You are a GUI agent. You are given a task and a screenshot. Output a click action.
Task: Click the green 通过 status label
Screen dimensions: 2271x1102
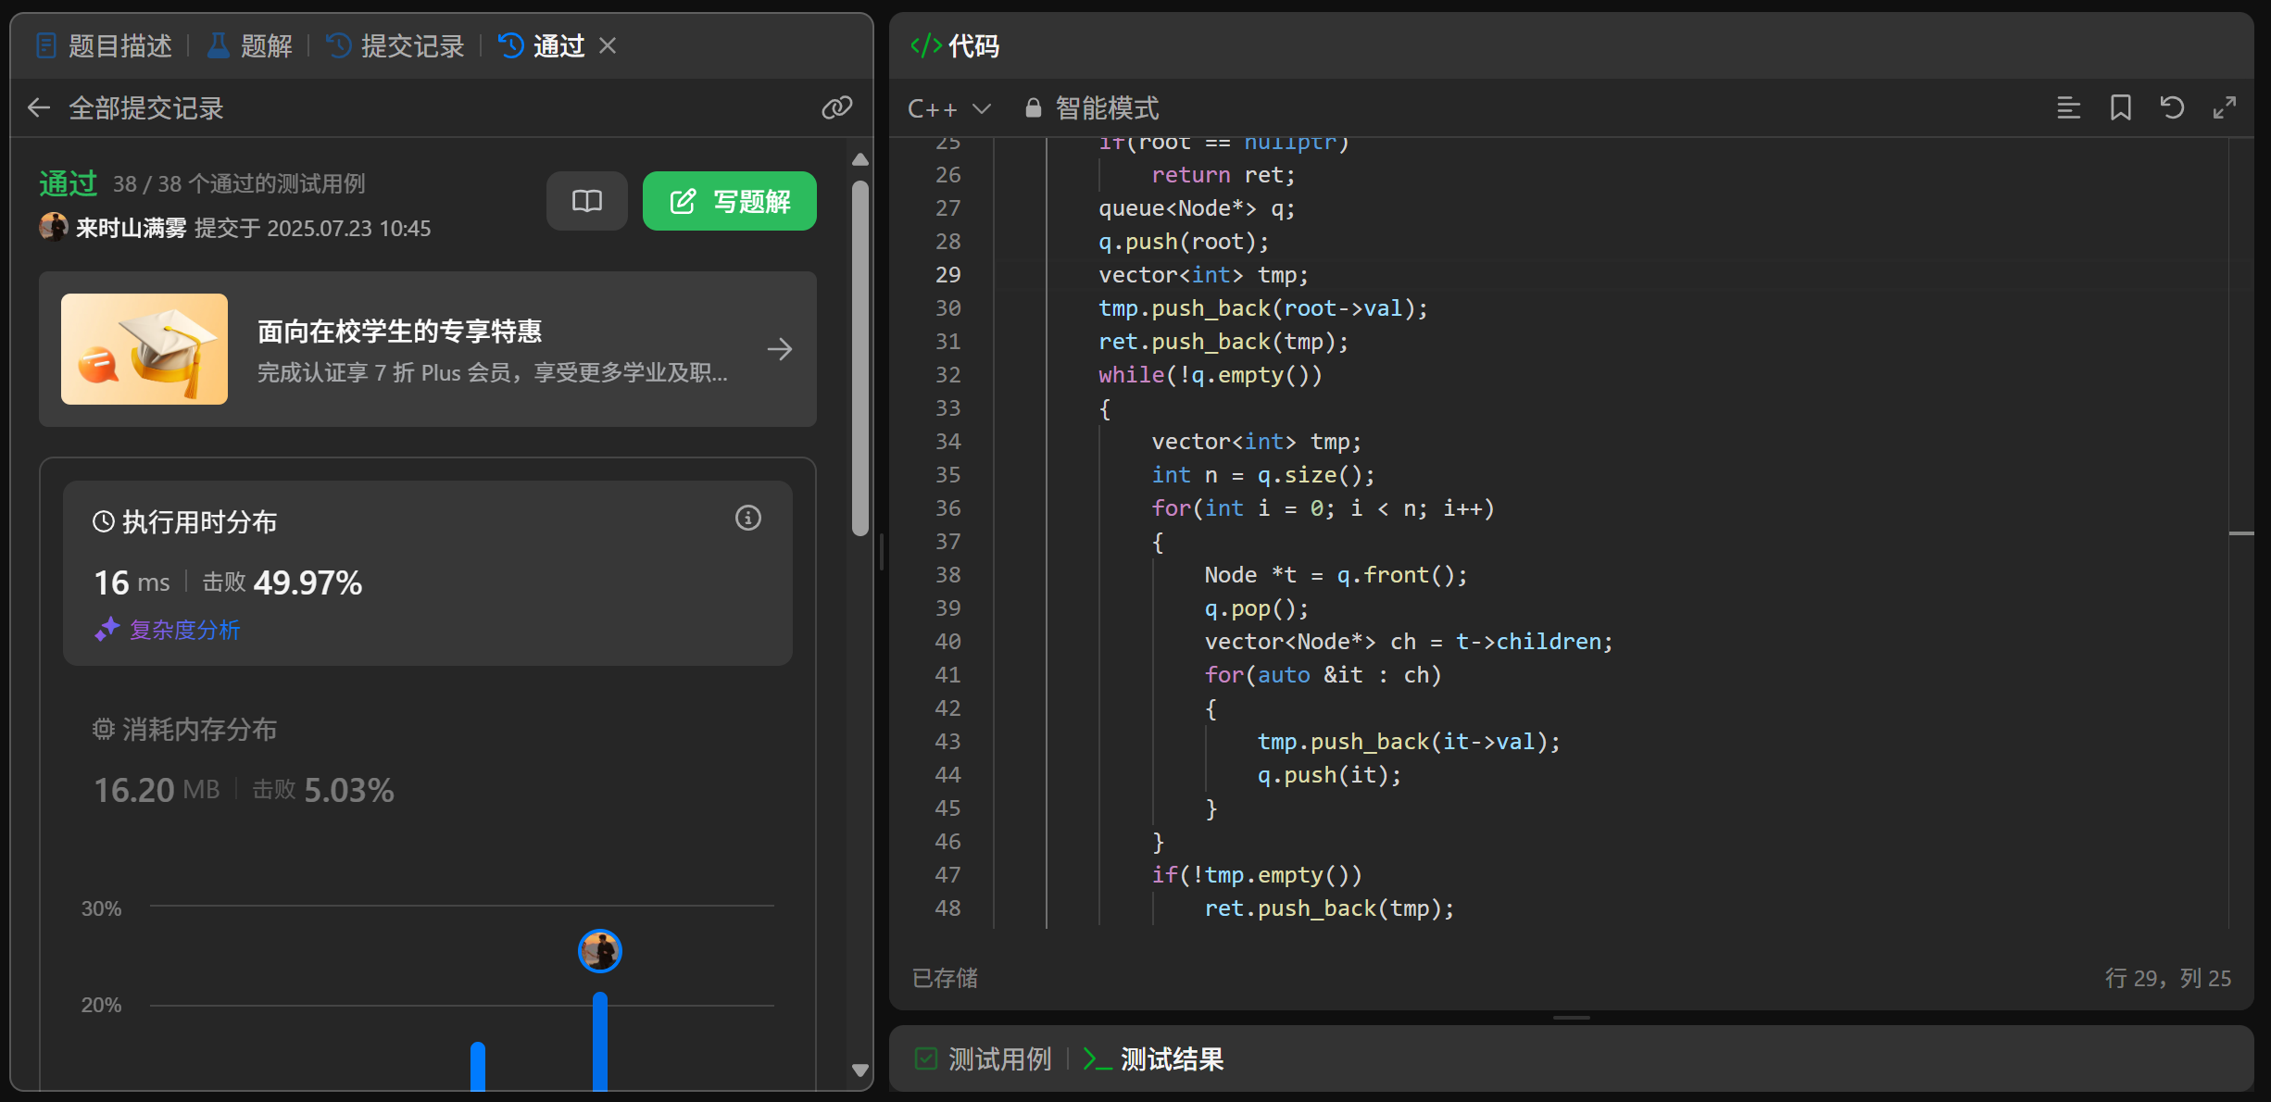[x=69, y=183]
